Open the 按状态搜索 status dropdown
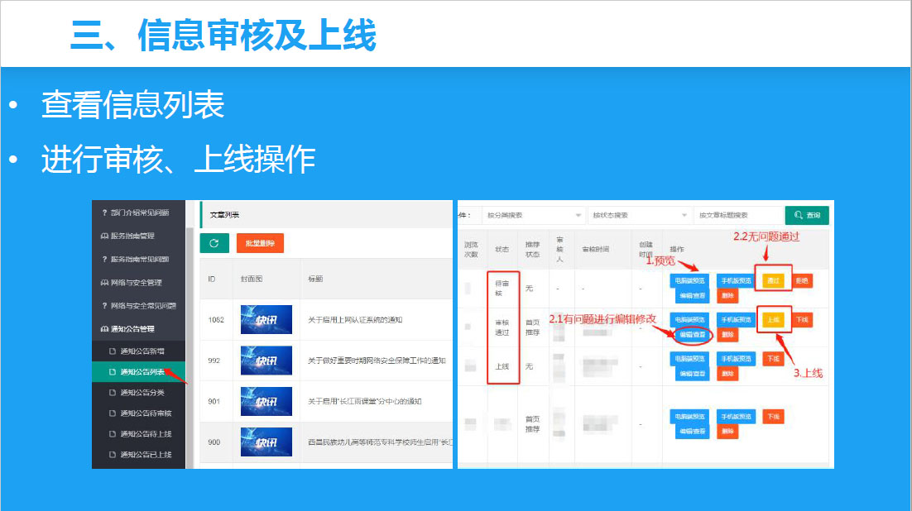912x511 pixels. (639, 215)
